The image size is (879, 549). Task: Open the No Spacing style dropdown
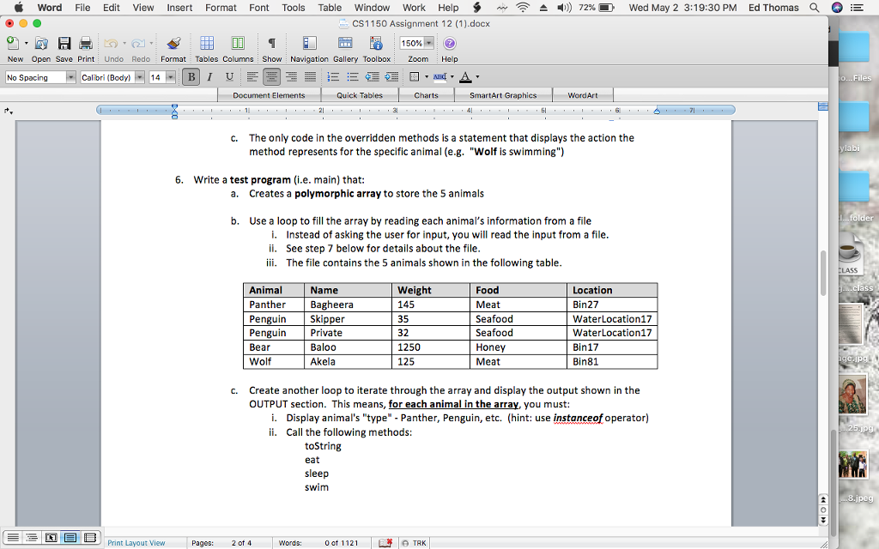pos(72,76)
